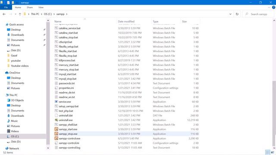
Task: Expand the address bar history dropdown
Action: pos(230,14)
